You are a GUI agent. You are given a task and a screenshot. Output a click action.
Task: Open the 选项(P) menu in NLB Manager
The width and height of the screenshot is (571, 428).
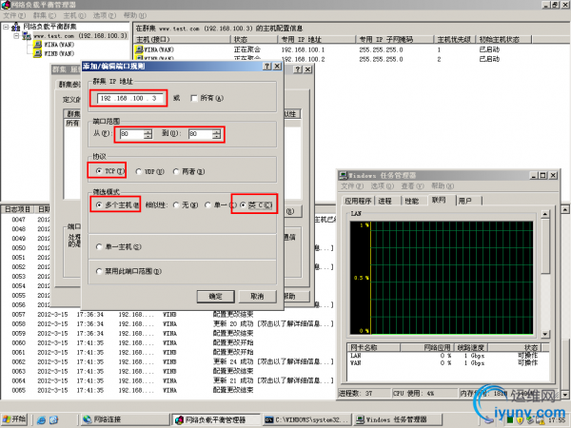pyautogui.click(x=105, y=15)
